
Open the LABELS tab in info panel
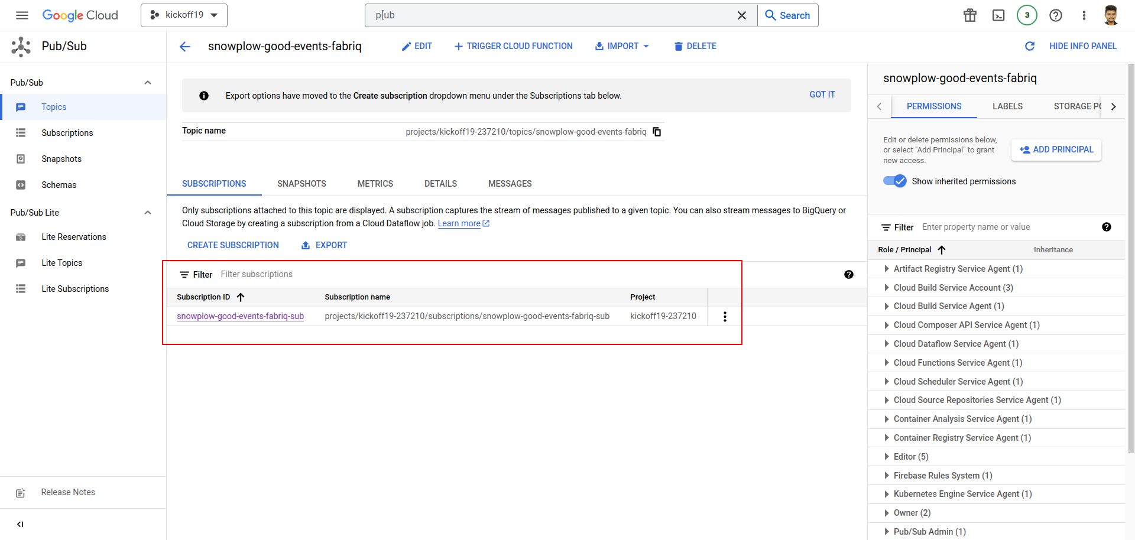click(x=1007, y=106)
